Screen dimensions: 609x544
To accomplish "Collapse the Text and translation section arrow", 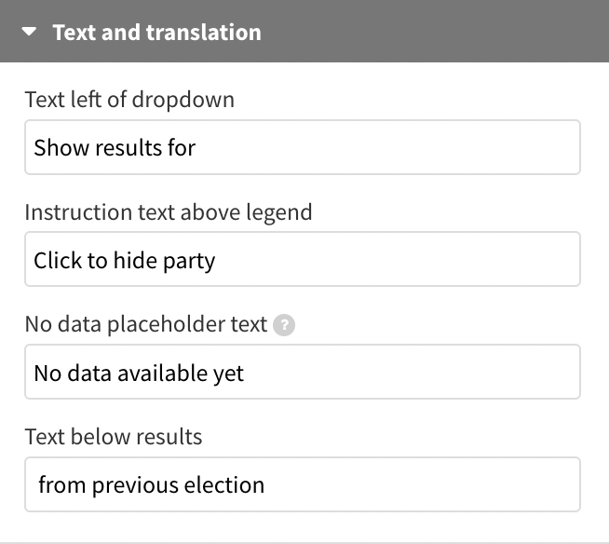I will [x=29, y=32].
